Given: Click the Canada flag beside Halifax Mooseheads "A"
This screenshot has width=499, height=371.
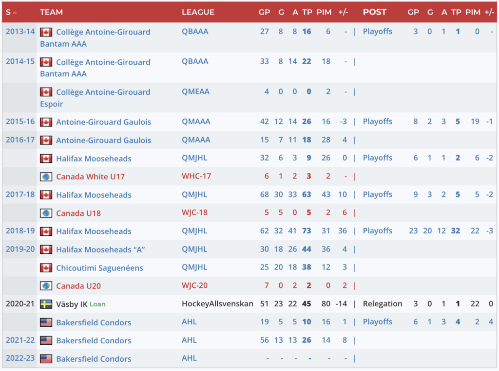Looking at the screenshot, I should click(x=46, y=249).
